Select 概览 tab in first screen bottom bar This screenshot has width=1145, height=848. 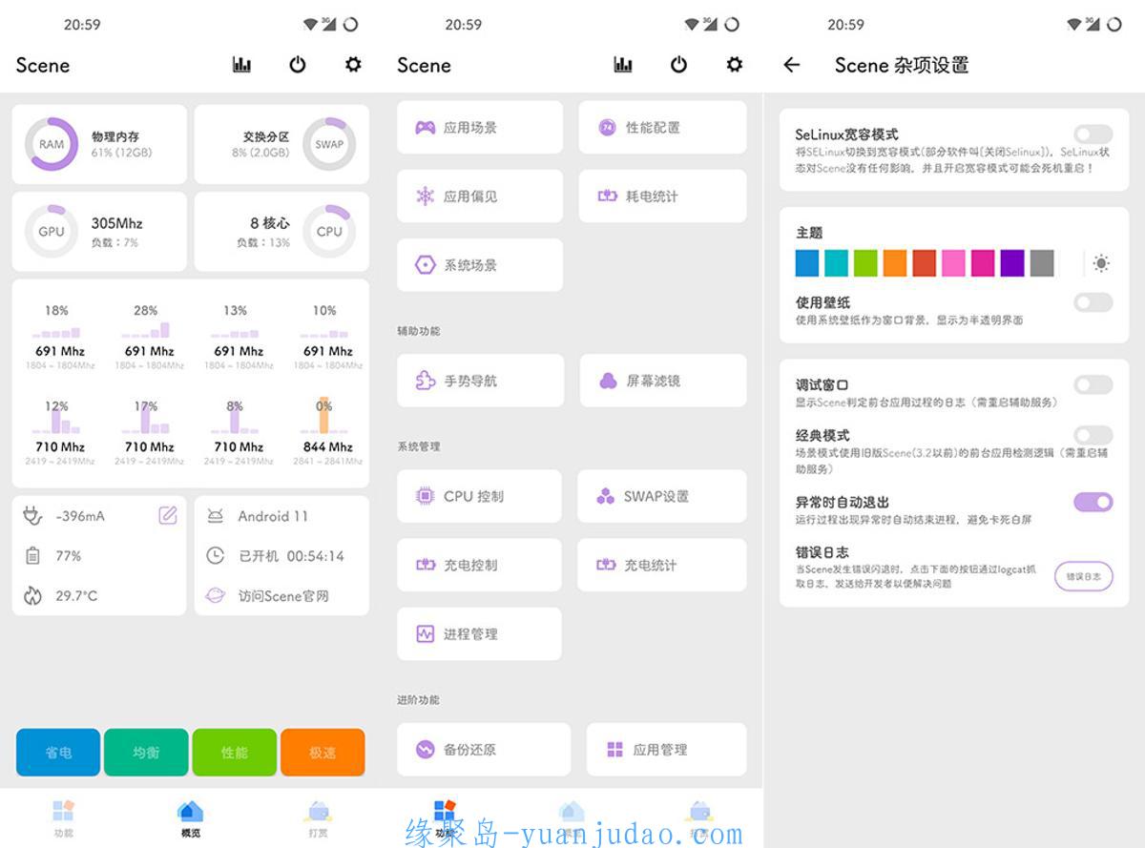point(190,817)
